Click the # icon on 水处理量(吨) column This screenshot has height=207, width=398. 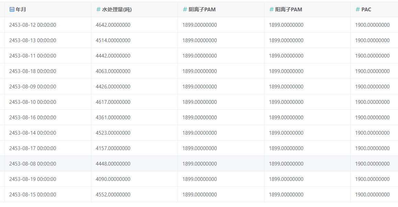tap(98, 9)
